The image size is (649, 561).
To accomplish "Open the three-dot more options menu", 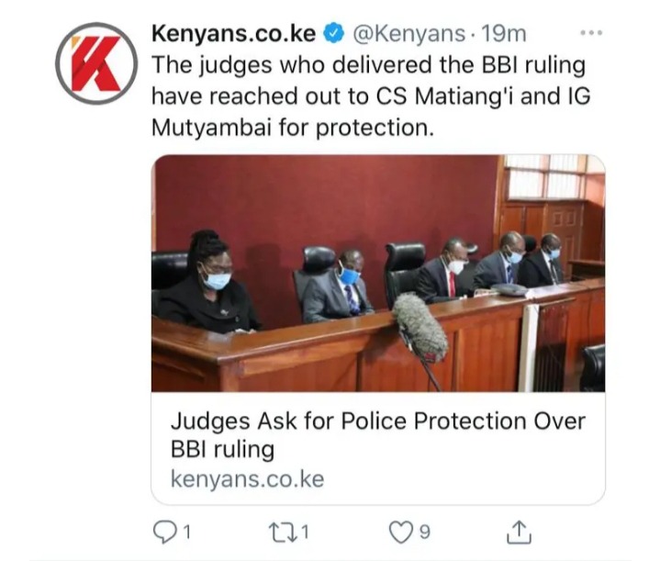I will [x=591, y=33].
